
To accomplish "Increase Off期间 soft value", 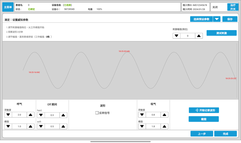I will 63,127.
